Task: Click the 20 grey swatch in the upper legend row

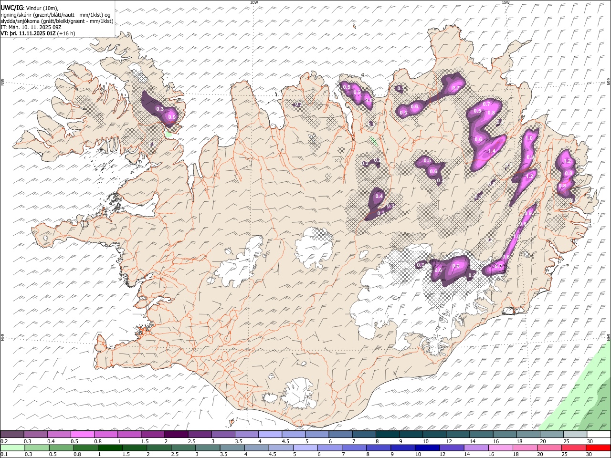Action: [551, 435]
